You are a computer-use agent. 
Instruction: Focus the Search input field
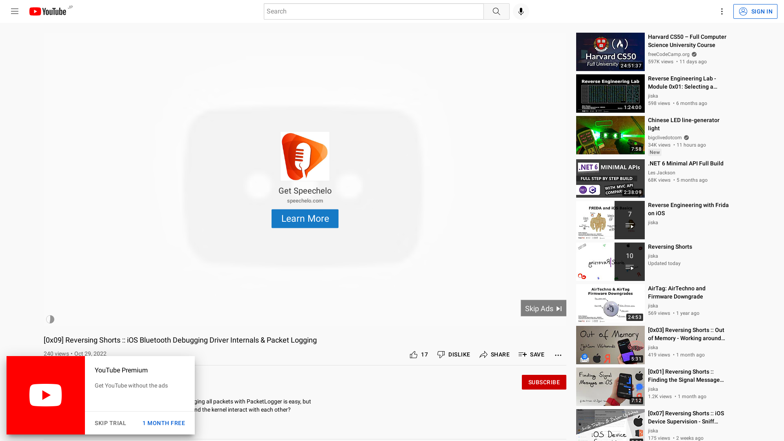pos(373,11)
